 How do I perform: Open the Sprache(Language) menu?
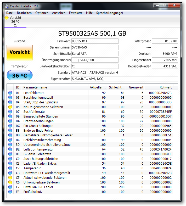(110, 13)
